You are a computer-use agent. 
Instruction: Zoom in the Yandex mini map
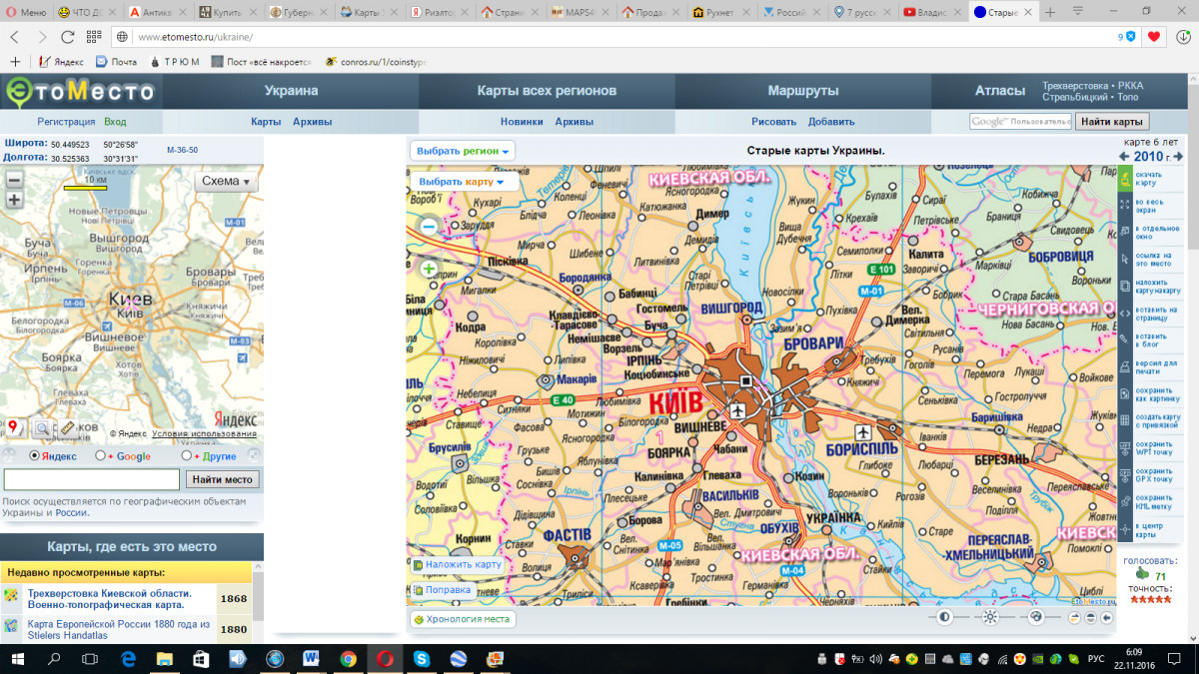[x=14, y=200]
